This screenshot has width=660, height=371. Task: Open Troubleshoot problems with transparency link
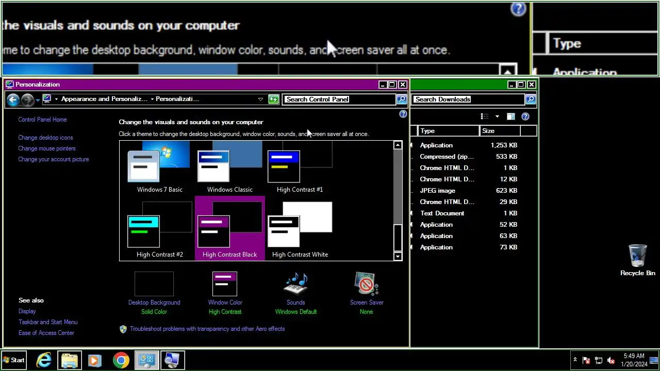pos(207,329)
